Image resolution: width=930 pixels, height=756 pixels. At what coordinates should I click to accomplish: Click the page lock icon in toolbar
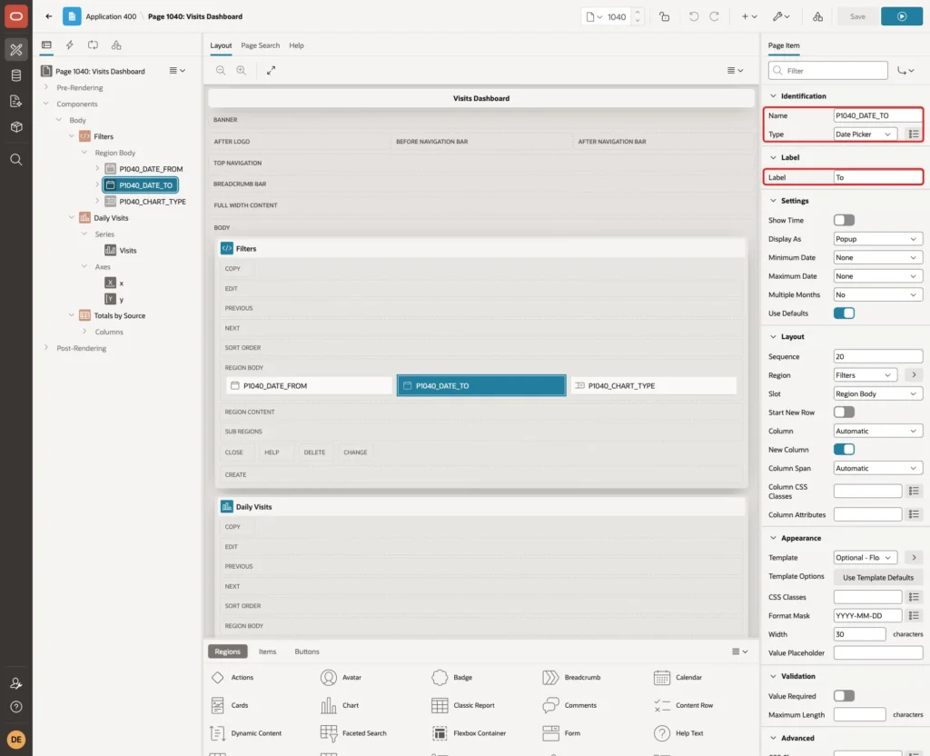coord(664,16)
